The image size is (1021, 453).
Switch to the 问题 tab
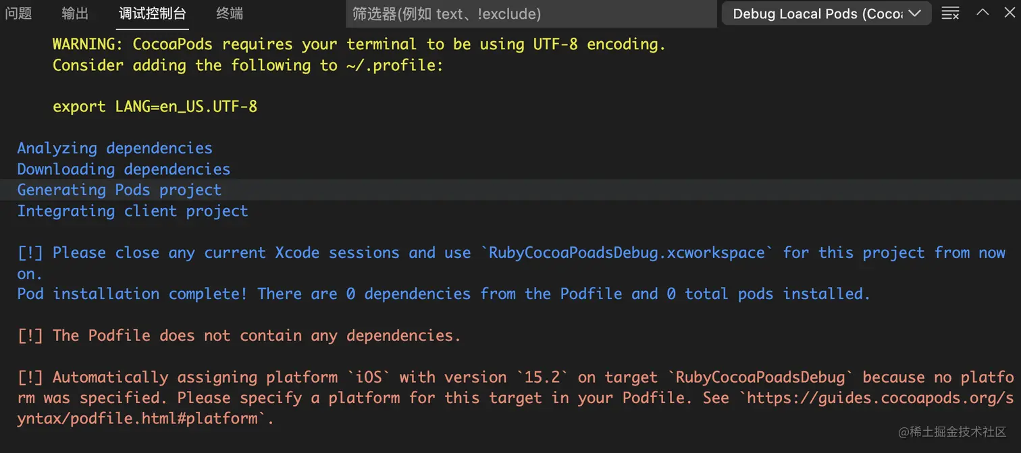coord(18,14)
